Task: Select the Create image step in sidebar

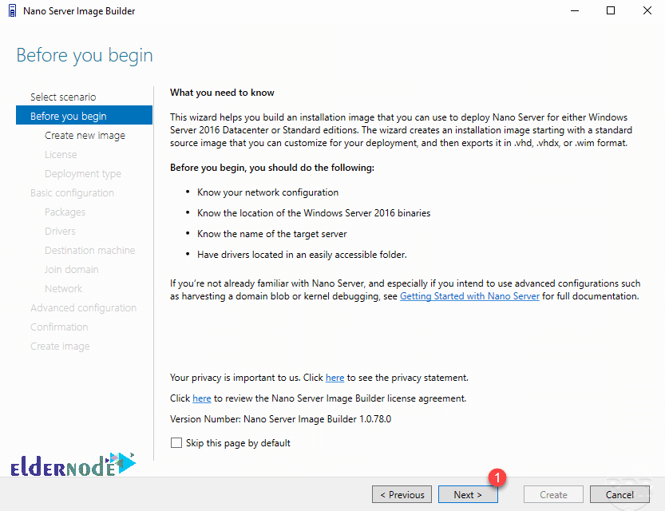Action: (x=60, y=346)
